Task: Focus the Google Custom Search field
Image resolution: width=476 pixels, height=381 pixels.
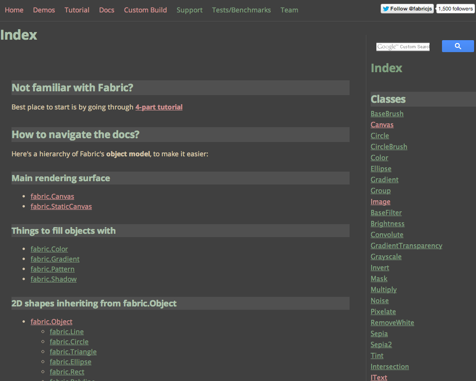Action: tap(403, 47)
